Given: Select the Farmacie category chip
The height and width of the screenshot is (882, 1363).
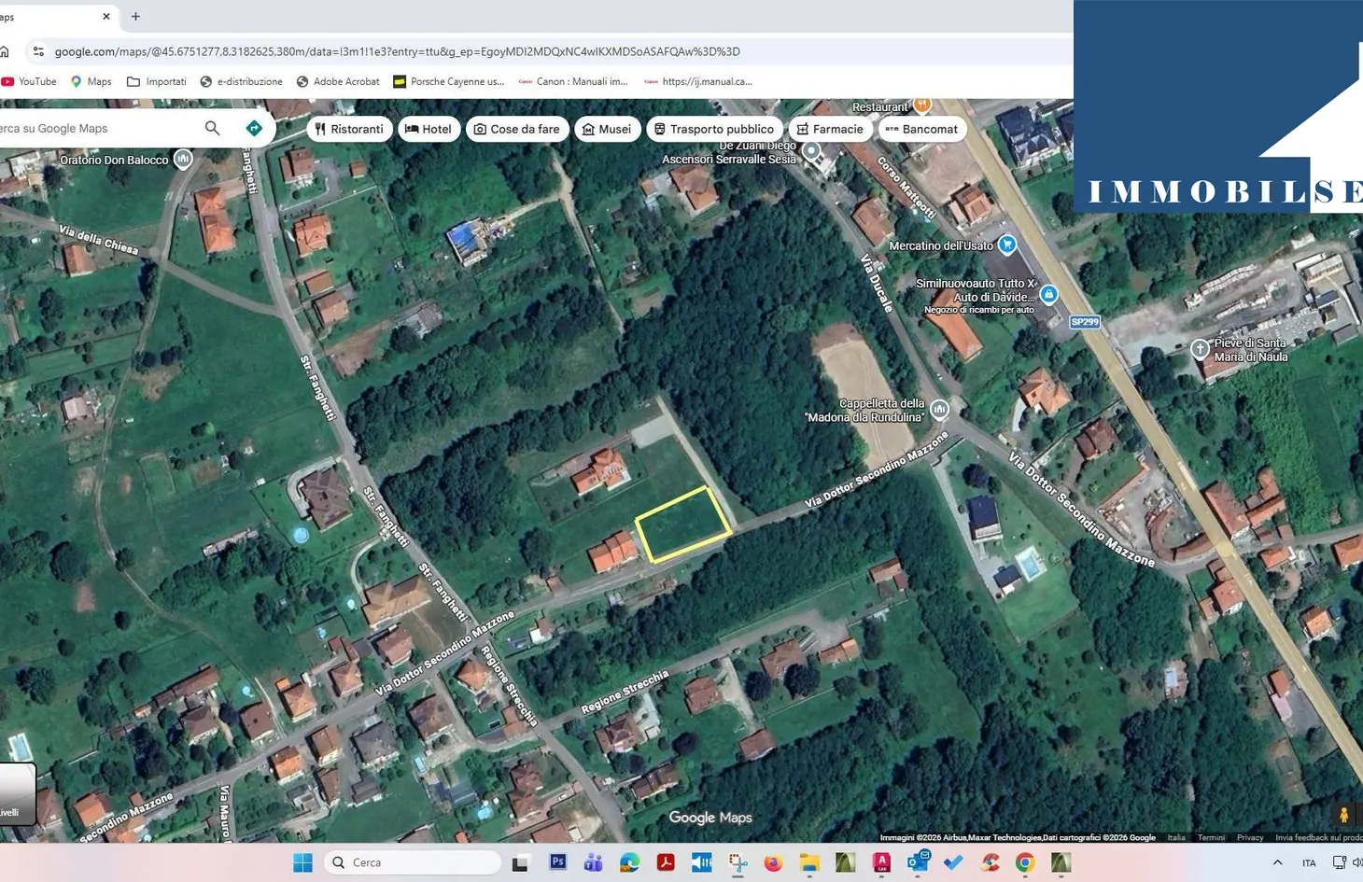Looking at the screenshot, I should click(x=830, y=129).
